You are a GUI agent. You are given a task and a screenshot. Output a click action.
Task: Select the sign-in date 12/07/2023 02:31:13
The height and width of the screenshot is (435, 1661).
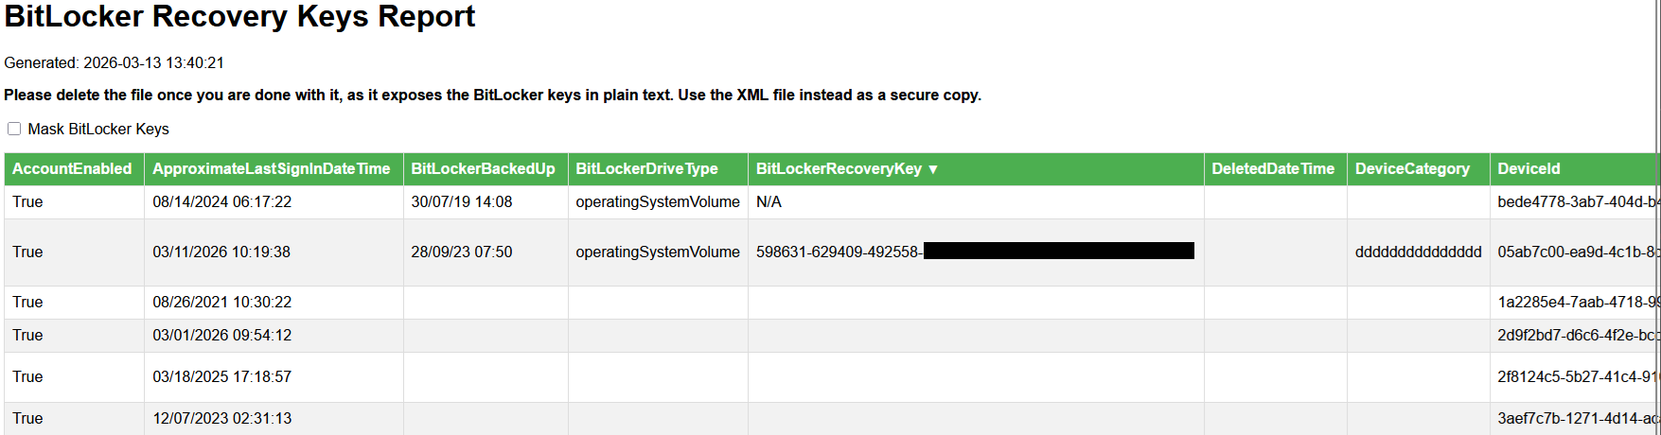221,419
